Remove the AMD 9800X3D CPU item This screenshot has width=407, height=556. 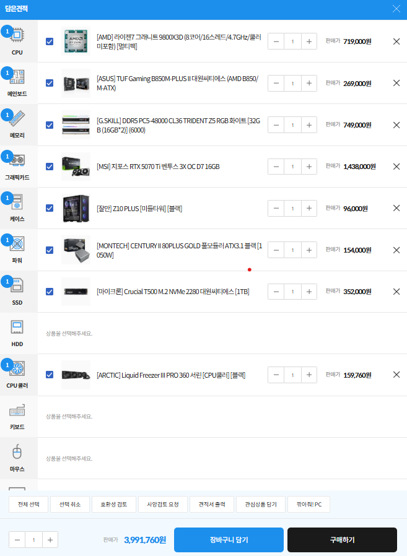396,41
